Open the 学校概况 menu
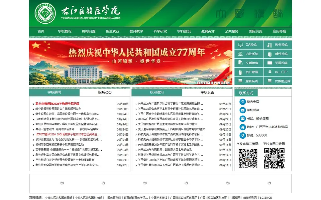Image resolution: width=321 pixels, height=200 pixels. tap(65, 31)
